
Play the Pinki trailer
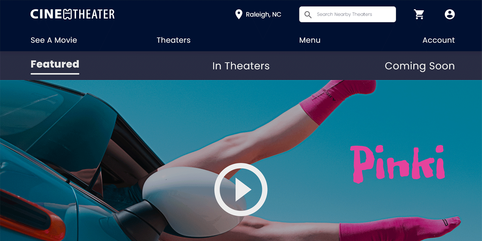pyautogui.click(x=241, y=189)
